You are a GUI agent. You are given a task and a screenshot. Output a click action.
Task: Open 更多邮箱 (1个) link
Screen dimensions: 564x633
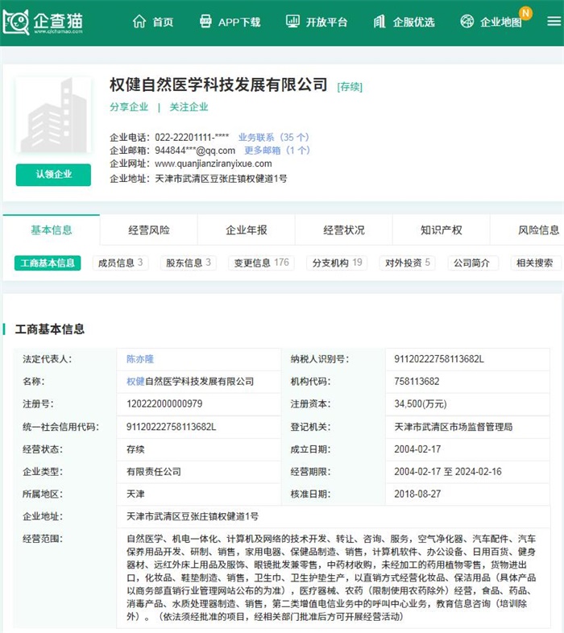[277, 151]
